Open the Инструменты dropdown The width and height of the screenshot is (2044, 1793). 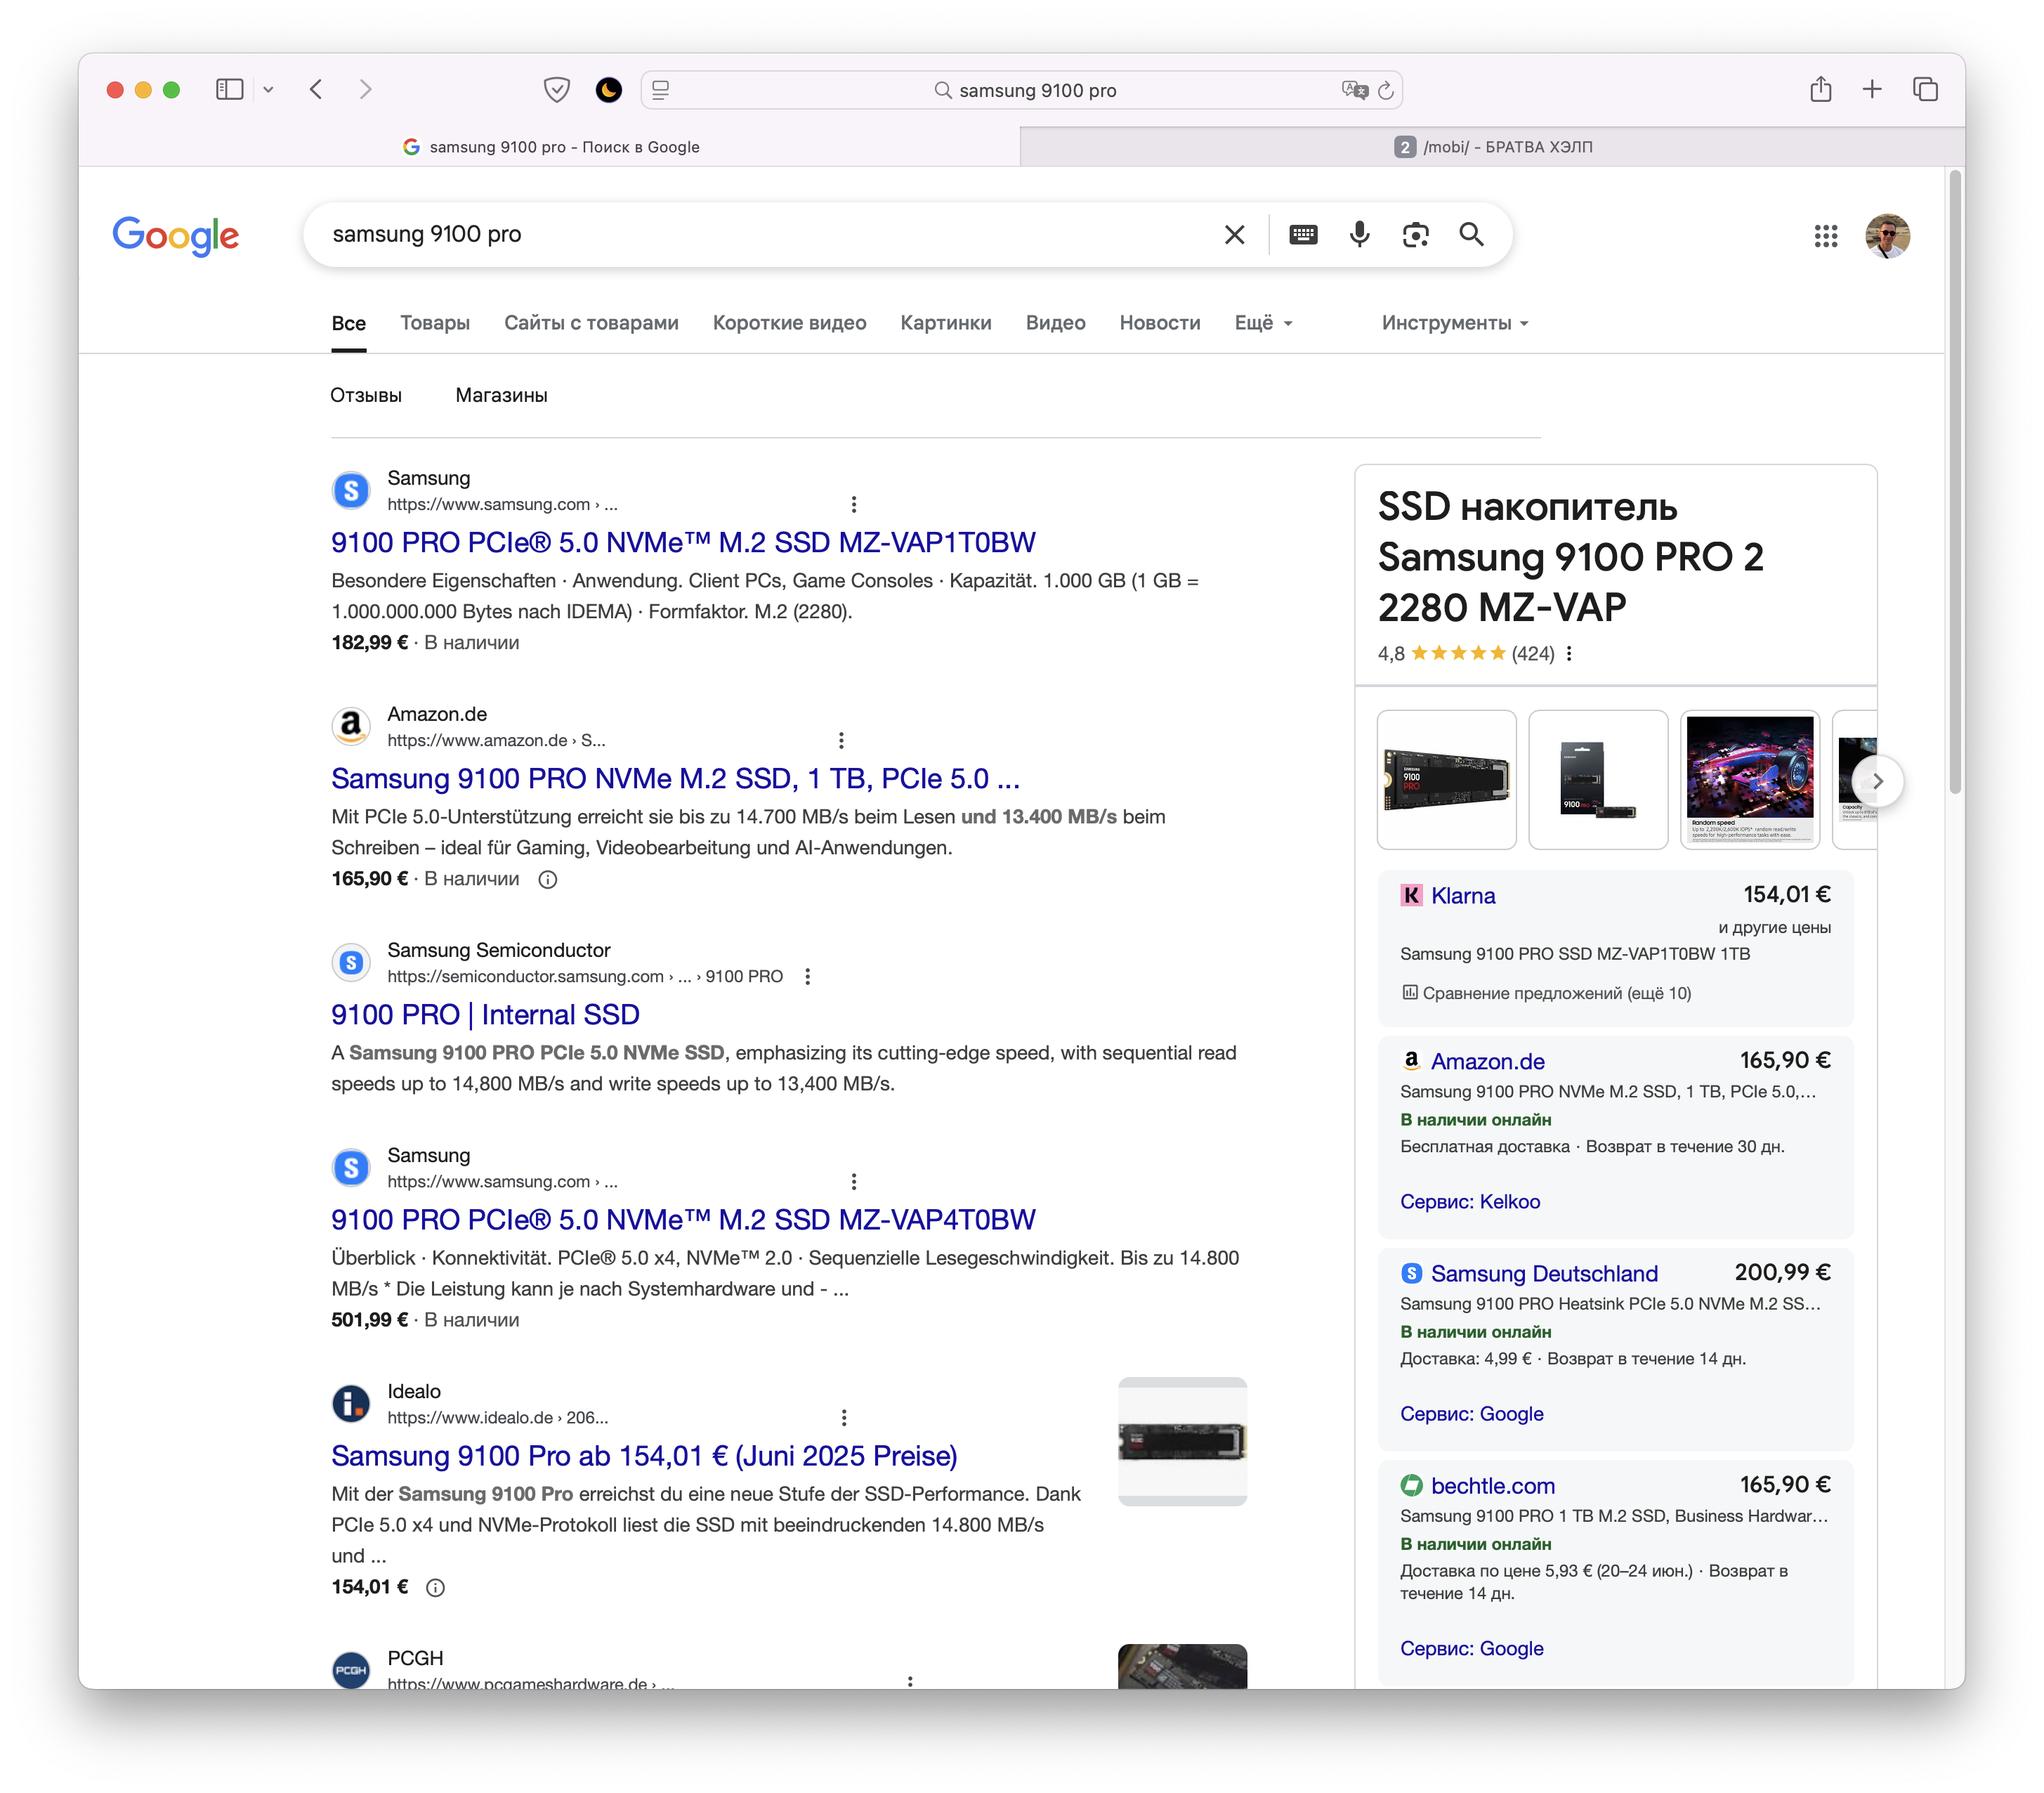pos(1454,323)
